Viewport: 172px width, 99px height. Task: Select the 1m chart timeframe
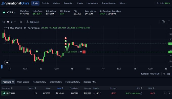pos(4,22)
